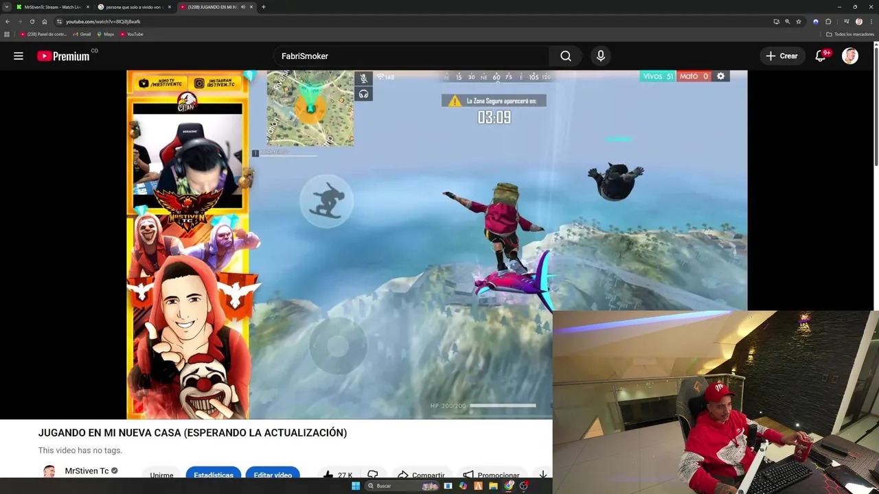Image resolution: width=879 pixels, height=494 pixels.
Task: Bookmark this page with the star icon
Action: (x=799, y=21)
